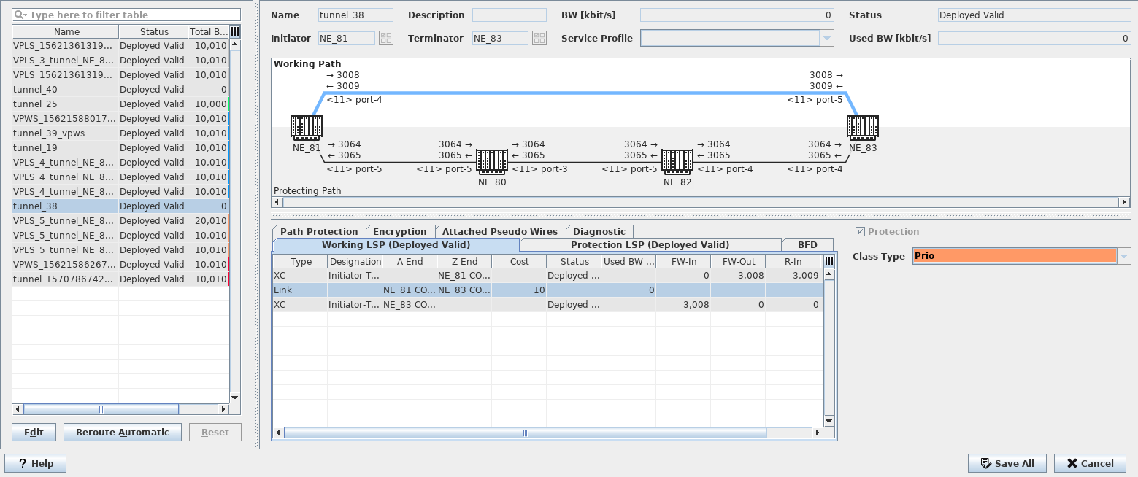
Task: Open column chooser for the tunnel list table
Action: (x=235, y=31)
